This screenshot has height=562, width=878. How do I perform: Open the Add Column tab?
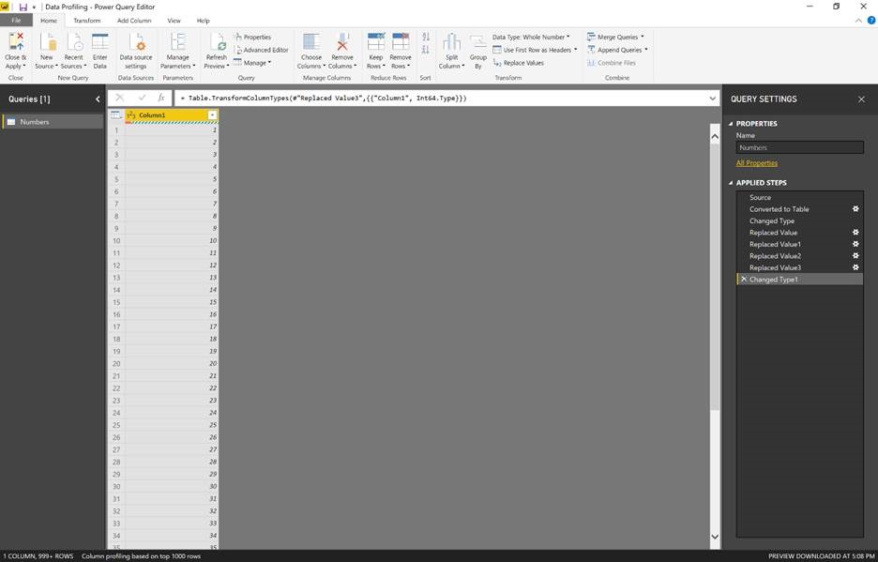click(x=134, y=21)
